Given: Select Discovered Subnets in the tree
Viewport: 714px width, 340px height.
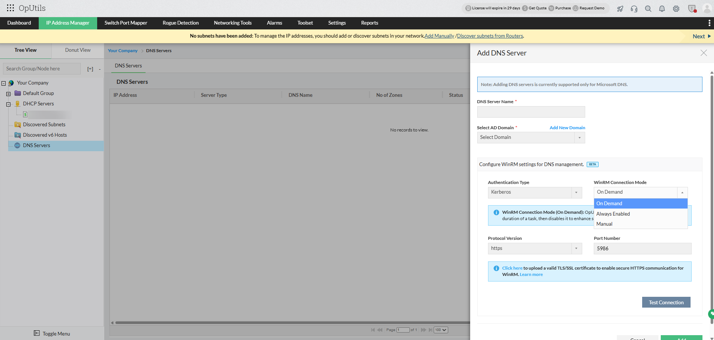Looking at the screenshot, I should tap(44, 125).
